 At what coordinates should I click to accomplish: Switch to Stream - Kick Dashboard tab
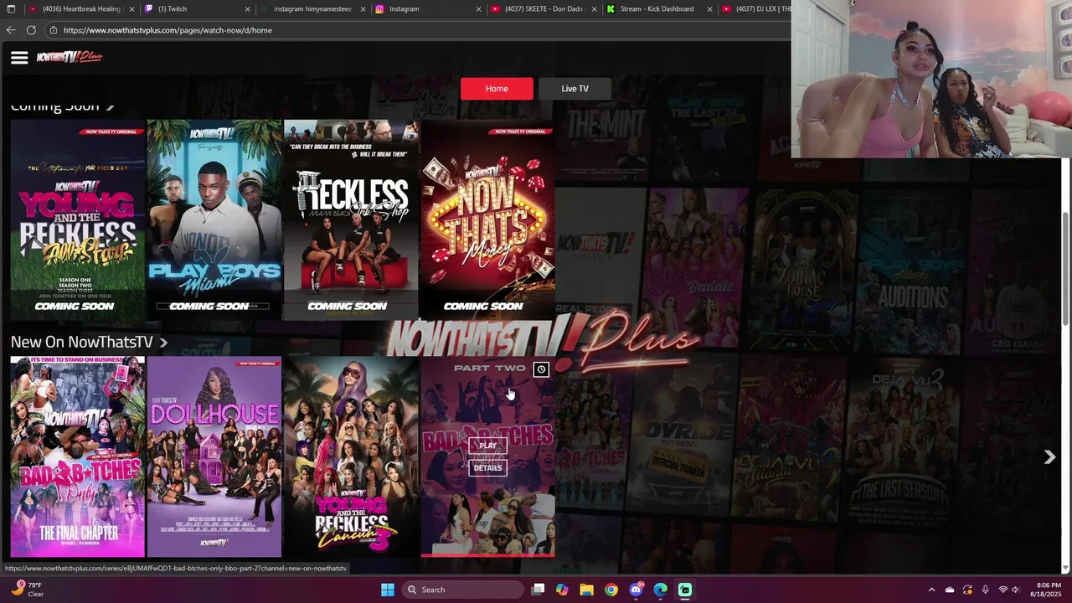pos(658,9)
